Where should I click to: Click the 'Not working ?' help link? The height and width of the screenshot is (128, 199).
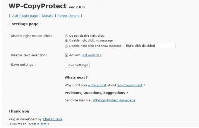pyautogui.click(x=92, y=55)
